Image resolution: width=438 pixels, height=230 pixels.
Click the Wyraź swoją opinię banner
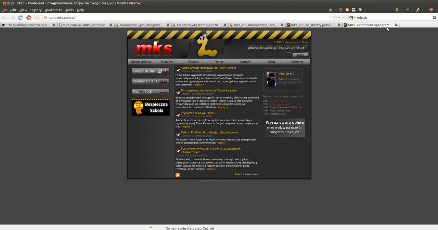pos(285,127)
